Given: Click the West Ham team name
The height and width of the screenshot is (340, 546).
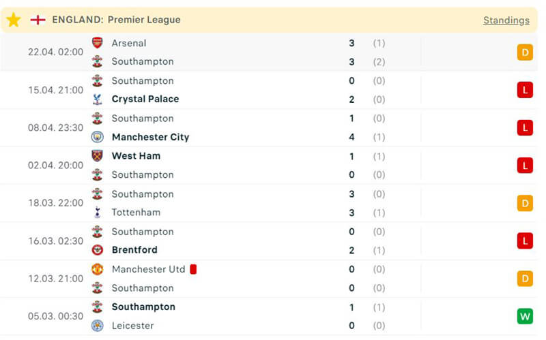Looking at the screenshot, I should coord(136,156).
